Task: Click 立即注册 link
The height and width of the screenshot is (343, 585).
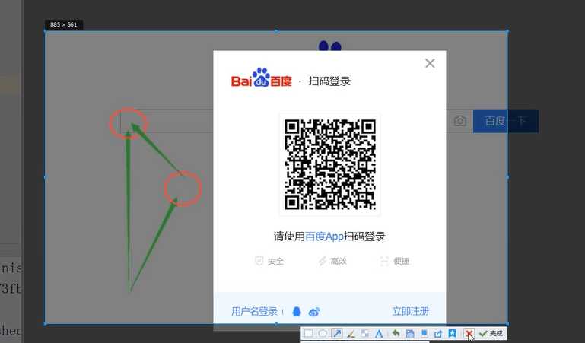Action: click(x=410, y=311)
